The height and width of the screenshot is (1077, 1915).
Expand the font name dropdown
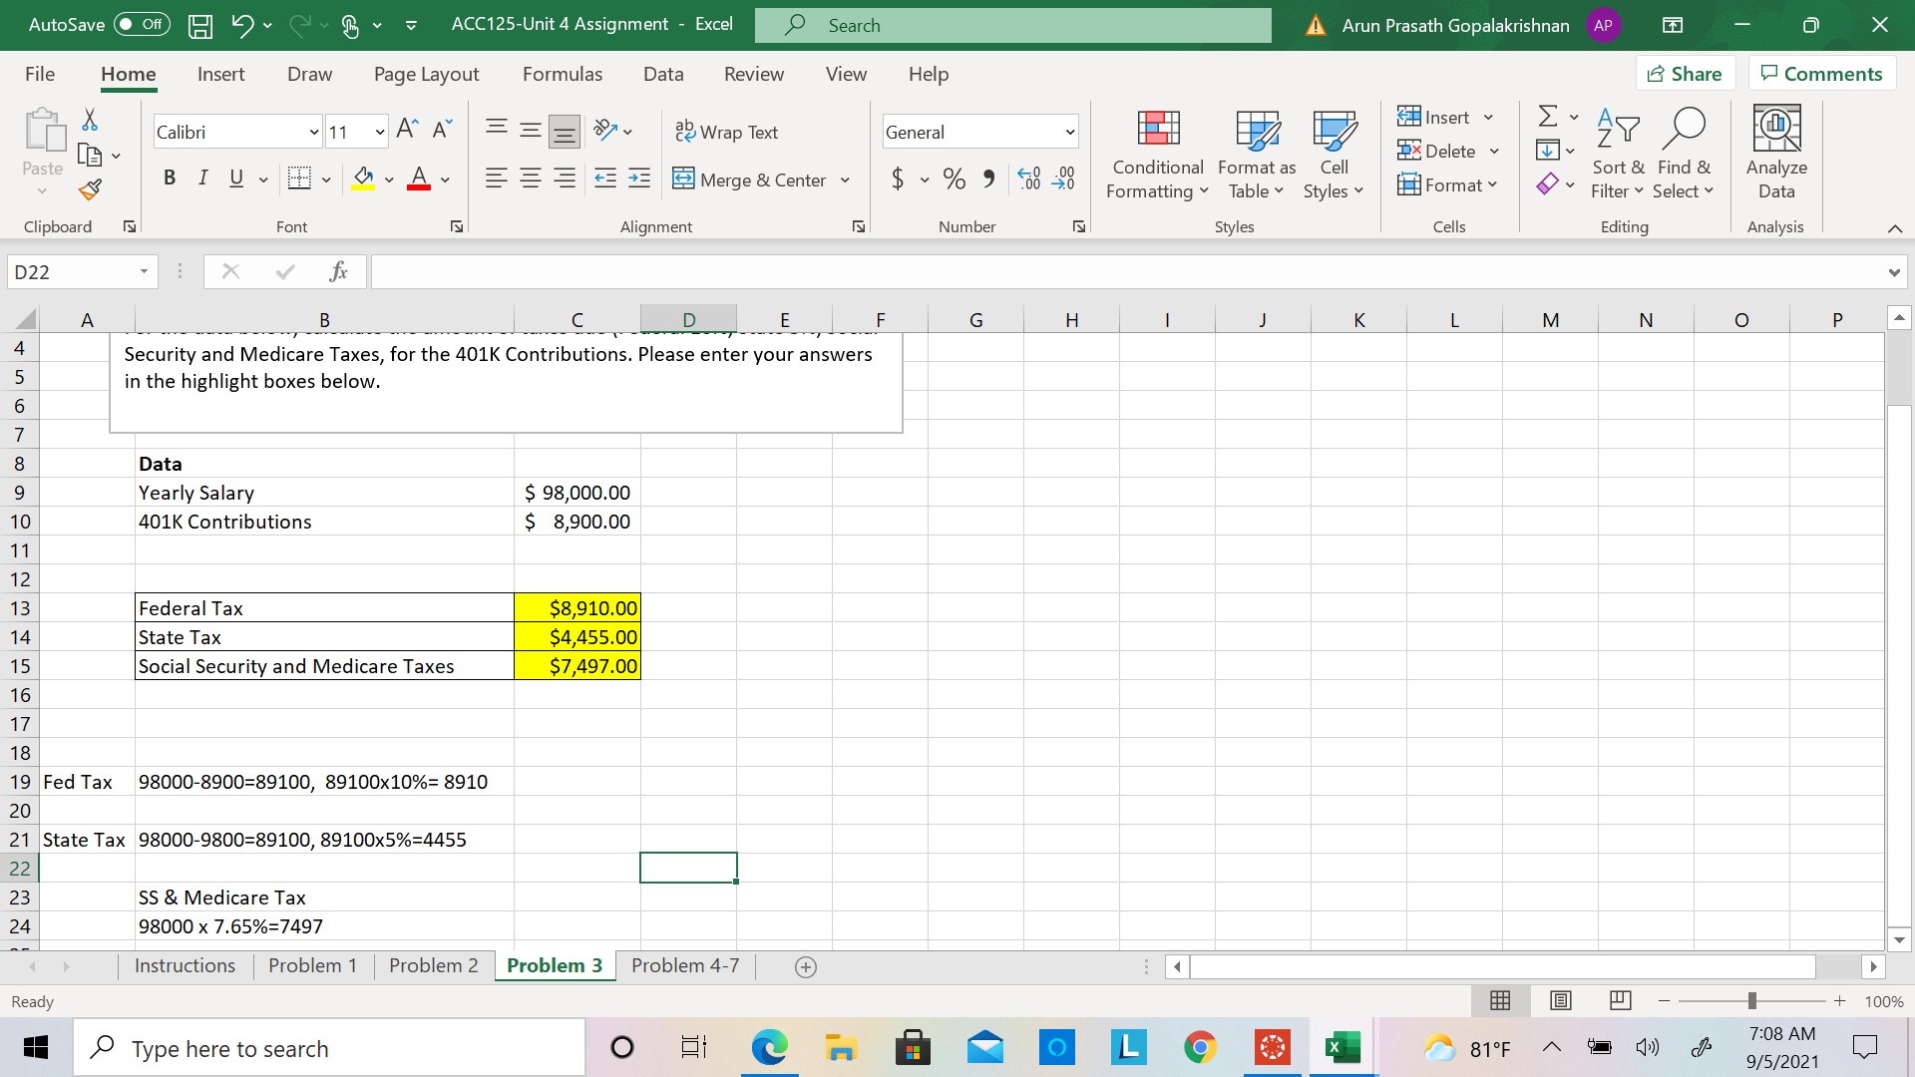(313, 132)
